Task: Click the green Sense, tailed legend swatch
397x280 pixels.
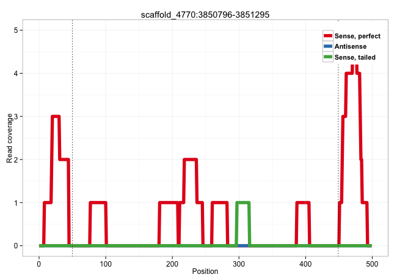Action: point(328,57)
